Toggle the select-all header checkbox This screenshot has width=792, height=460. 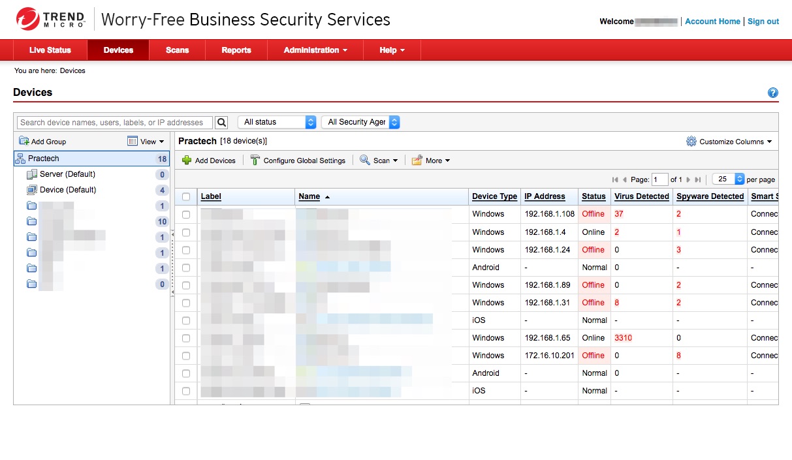pos(186,196)
